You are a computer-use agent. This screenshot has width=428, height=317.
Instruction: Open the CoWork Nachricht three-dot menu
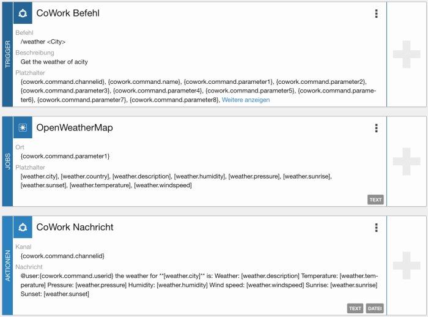tap(376, 228)
